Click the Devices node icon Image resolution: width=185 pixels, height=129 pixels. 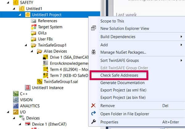[22, 118]
